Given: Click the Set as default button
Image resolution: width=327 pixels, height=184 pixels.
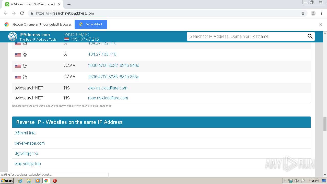Looking at the screenshot, I should 91,24.
